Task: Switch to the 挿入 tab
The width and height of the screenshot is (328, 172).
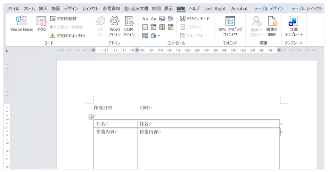Action: pyautogui.click(x=43, y=9)
